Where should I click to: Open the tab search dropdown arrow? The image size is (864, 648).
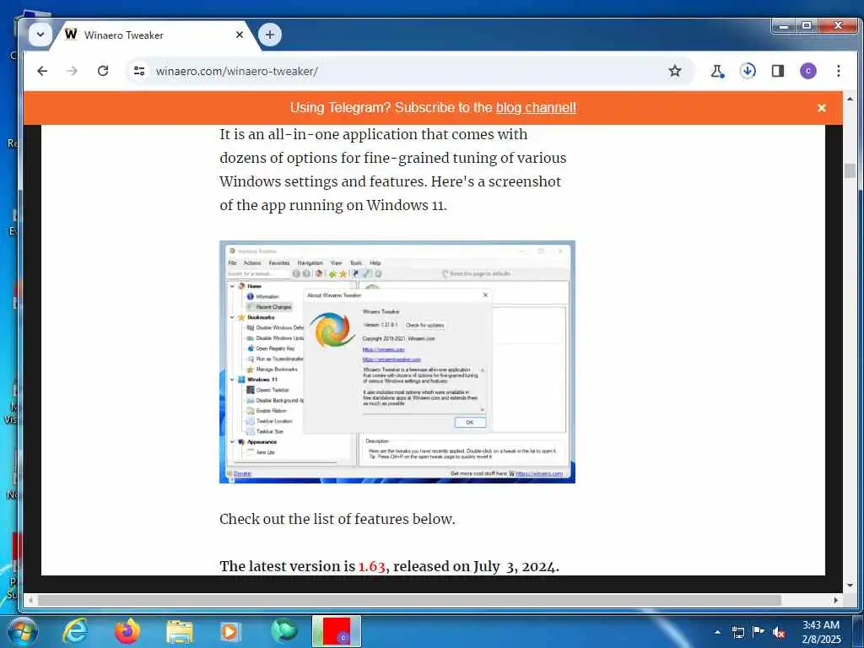40,35
